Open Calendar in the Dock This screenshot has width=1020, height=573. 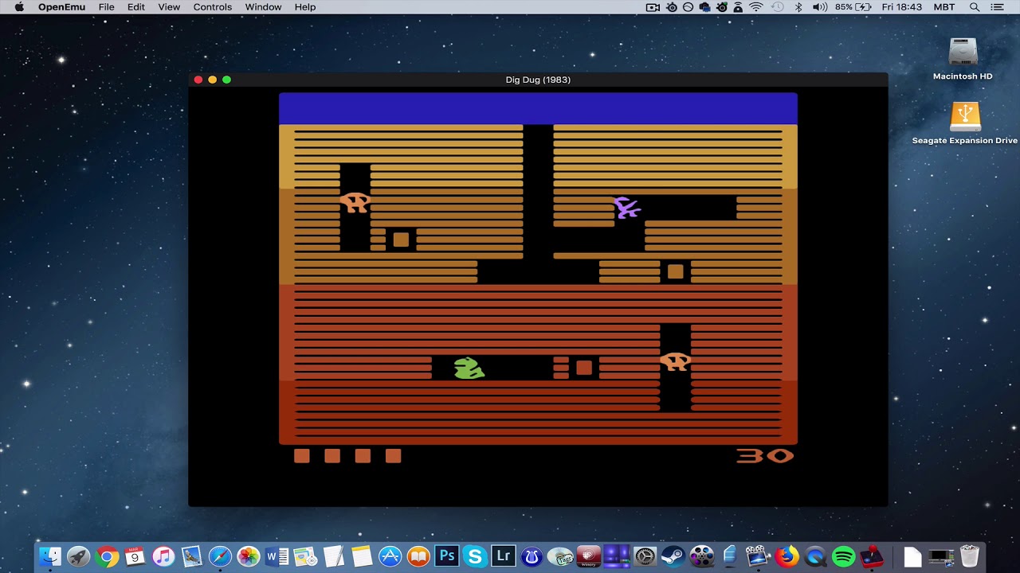[x=135, y=556]
